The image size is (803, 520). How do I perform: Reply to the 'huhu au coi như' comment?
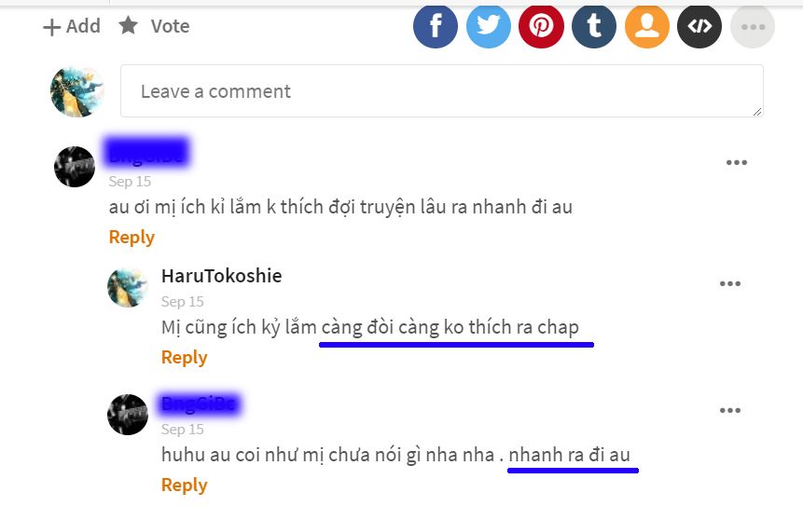tap(185, 485)
